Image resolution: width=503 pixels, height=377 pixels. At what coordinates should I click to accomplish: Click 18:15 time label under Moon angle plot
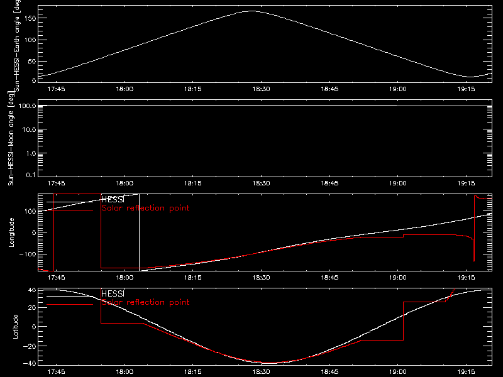[x=193, y=183]
